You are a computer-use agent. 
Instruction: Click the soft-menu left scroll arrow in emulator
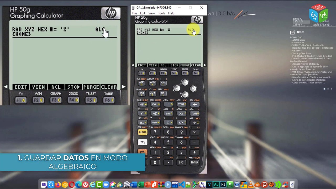tap(133, 65)
